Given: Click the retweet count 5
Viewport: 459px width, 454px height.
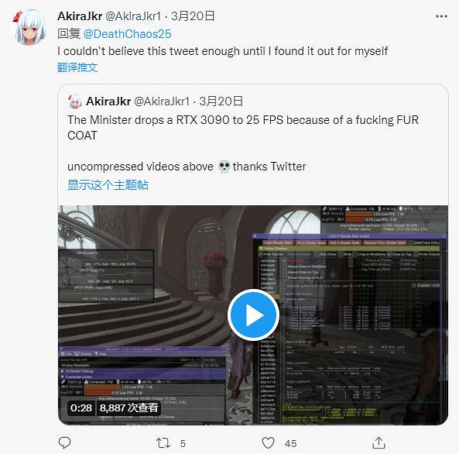Looking at the screenshot, I should pyautogui.click(x=183, y=443).
